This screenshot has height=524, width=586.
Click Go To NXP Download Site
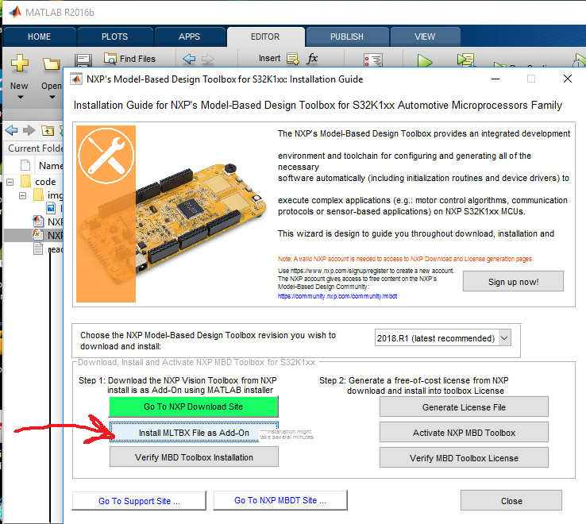194,406
